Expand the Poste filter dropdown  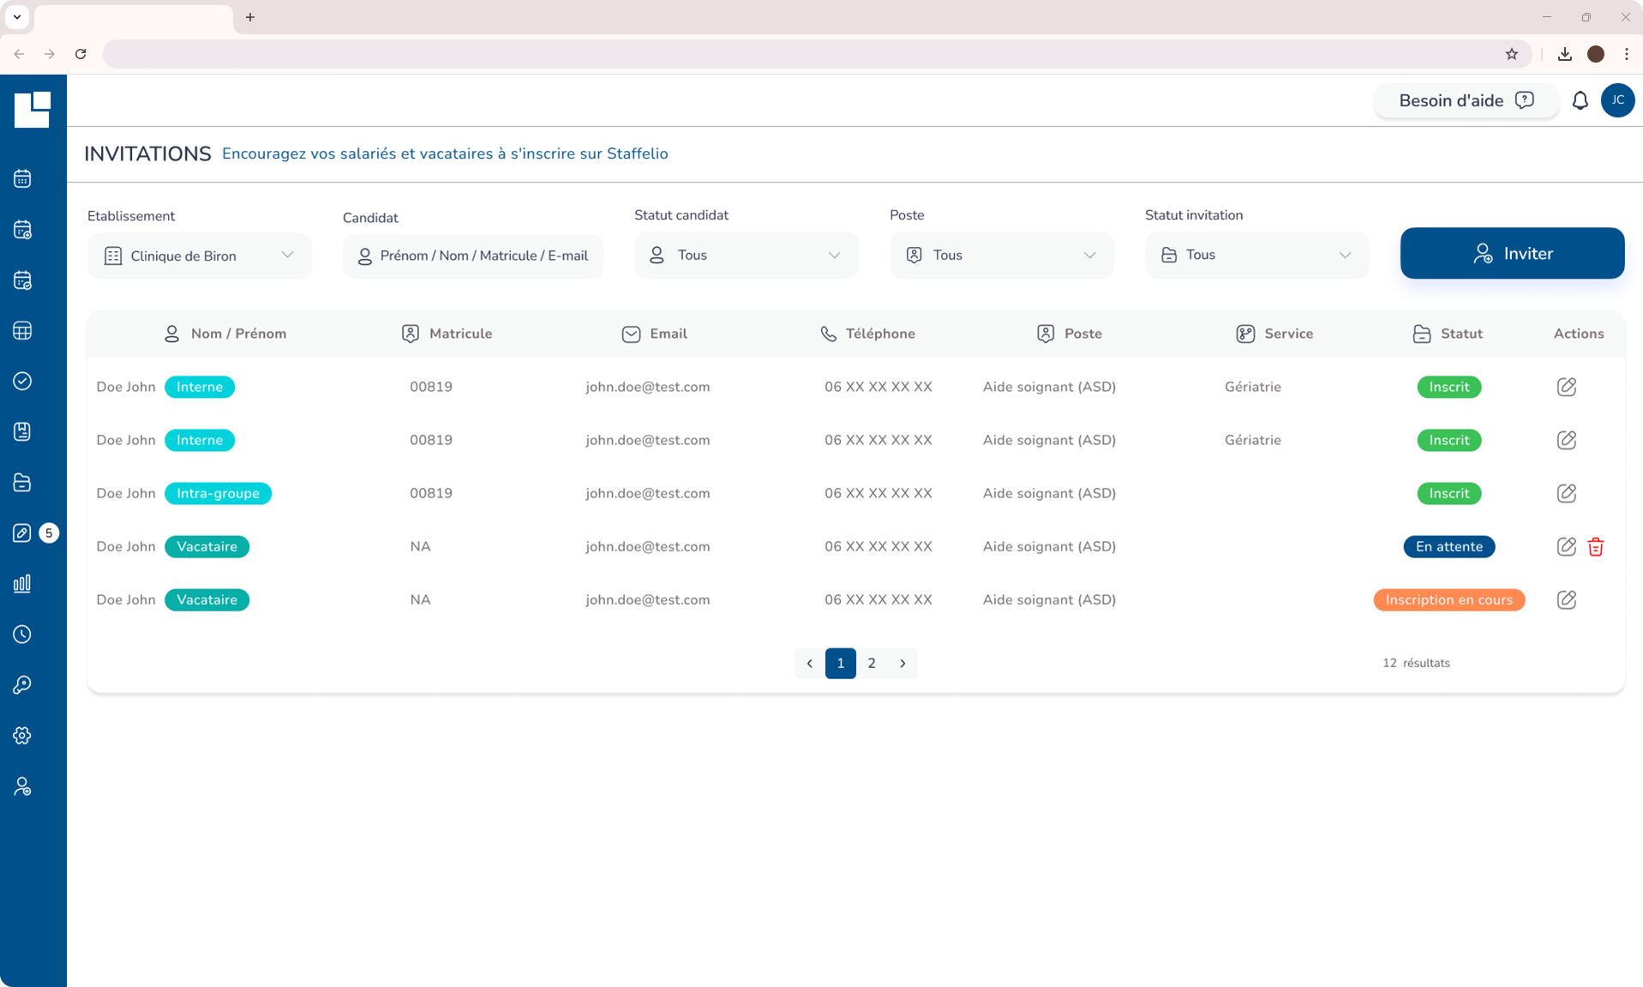point(1001,256)
